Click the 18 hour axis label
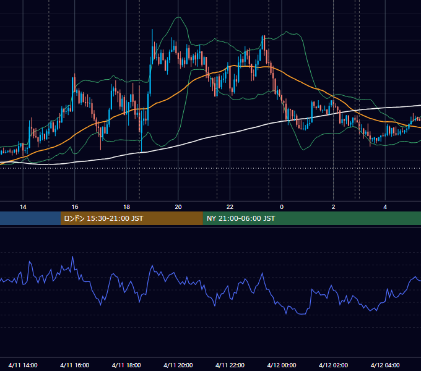Viewport: 421px width, 371px height. (x=126, y=207)
